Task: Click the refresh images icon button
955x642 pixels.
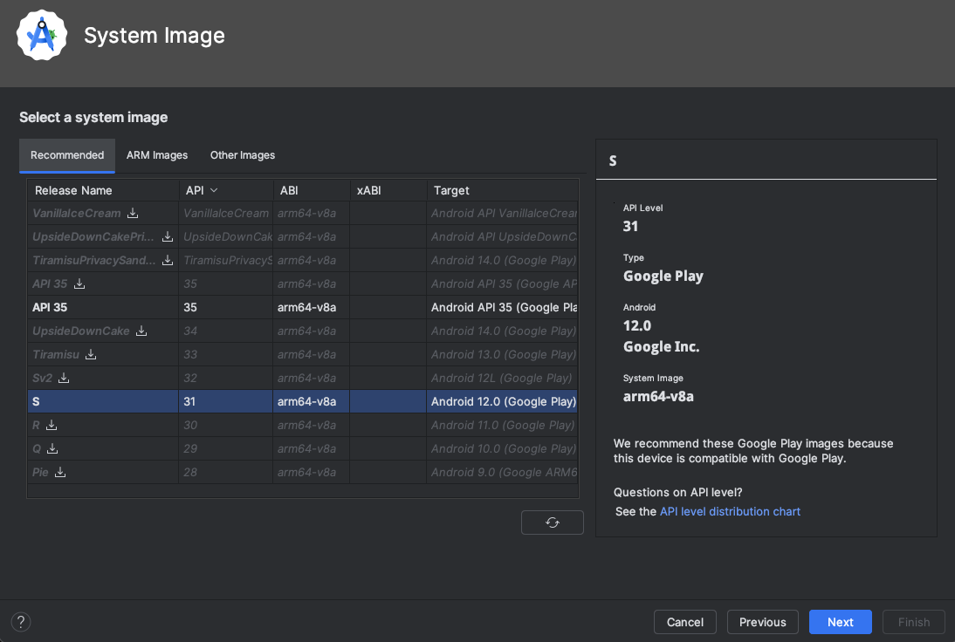Action: pyautogui.click(x=553, y=522)
